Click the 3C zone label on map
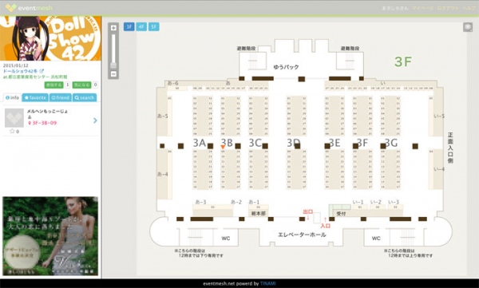Viewport: 479px width, 288px height. 255,143
